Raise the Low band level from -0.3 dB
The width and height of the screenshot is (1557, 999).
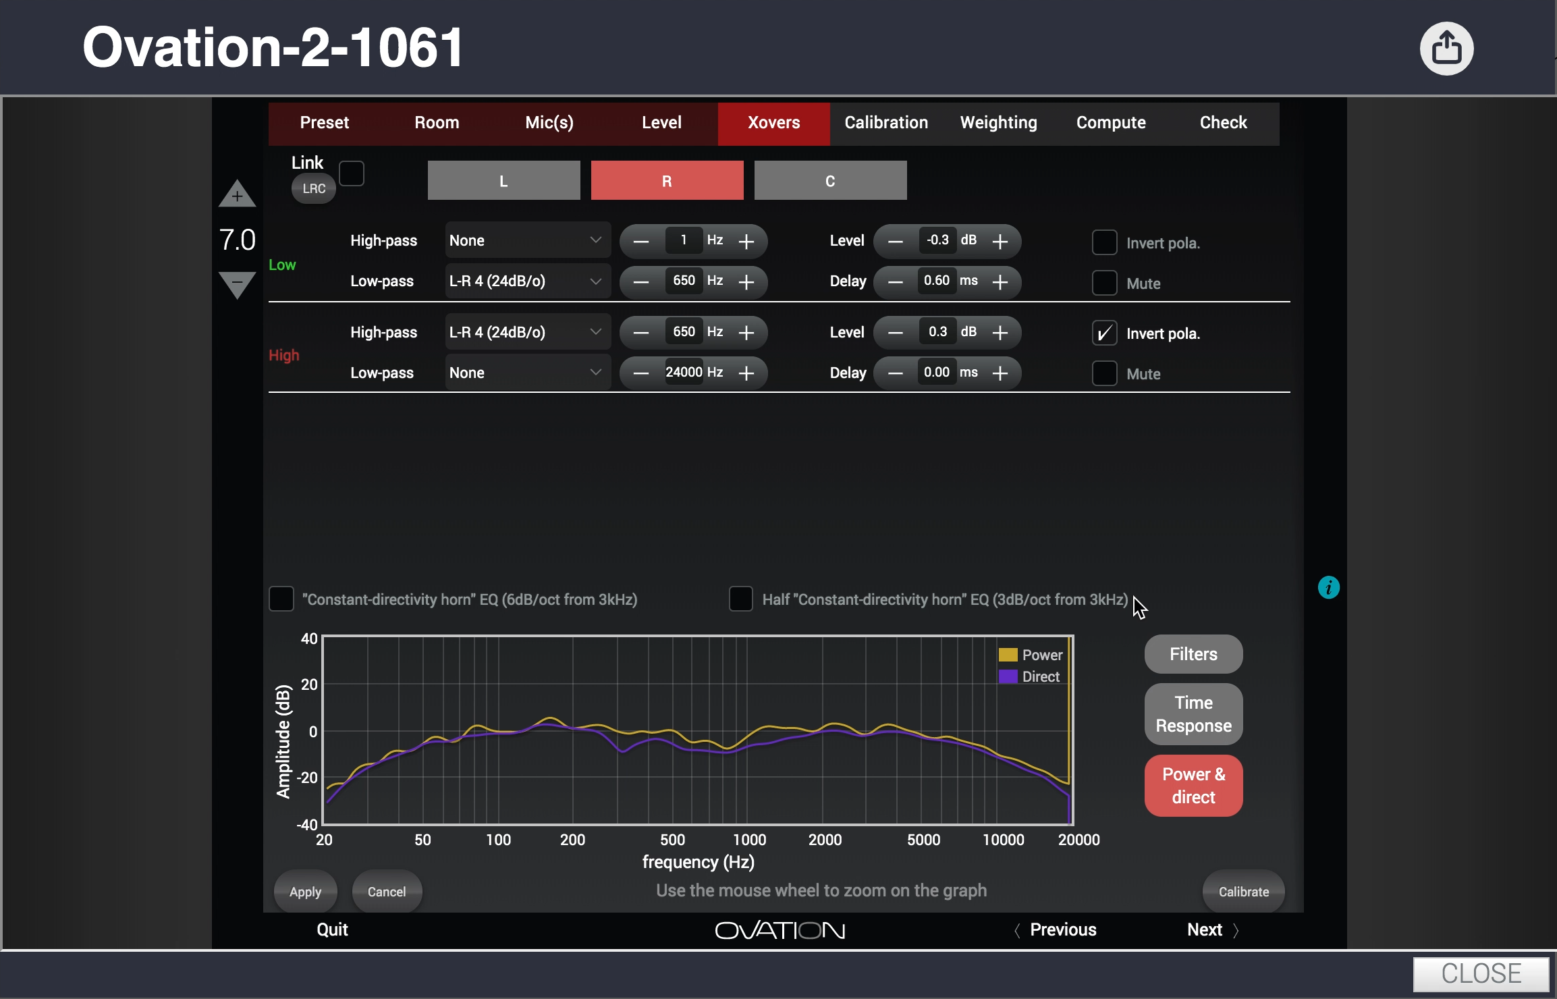click(1000, 242)
